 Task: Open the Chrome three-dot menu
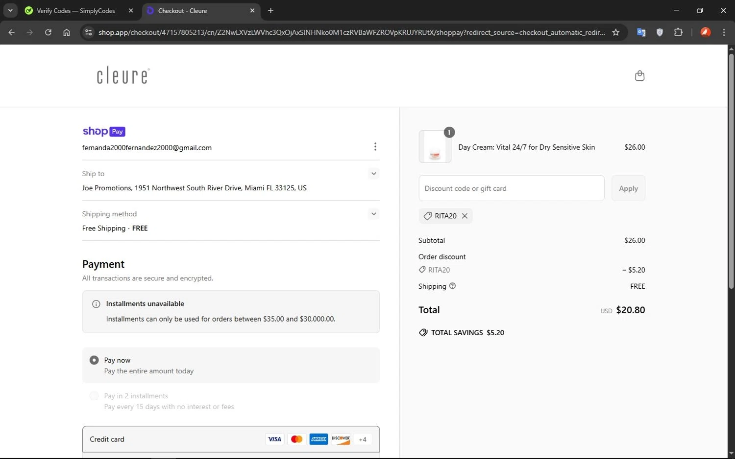point(724,32)
